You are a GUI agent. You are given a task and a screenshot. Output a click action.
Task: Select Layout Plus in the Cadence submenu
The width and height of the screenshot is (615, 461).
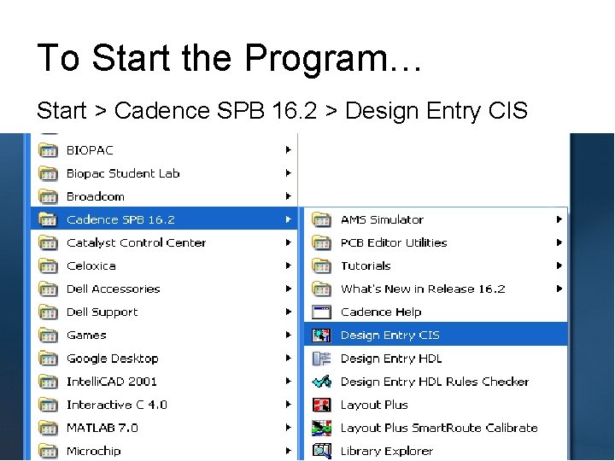(x=436, y=404)
